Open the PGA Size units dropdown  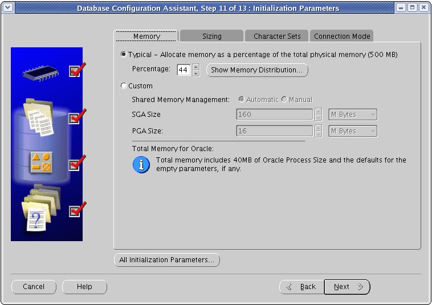pyautogui.click(x=353, y=131)
